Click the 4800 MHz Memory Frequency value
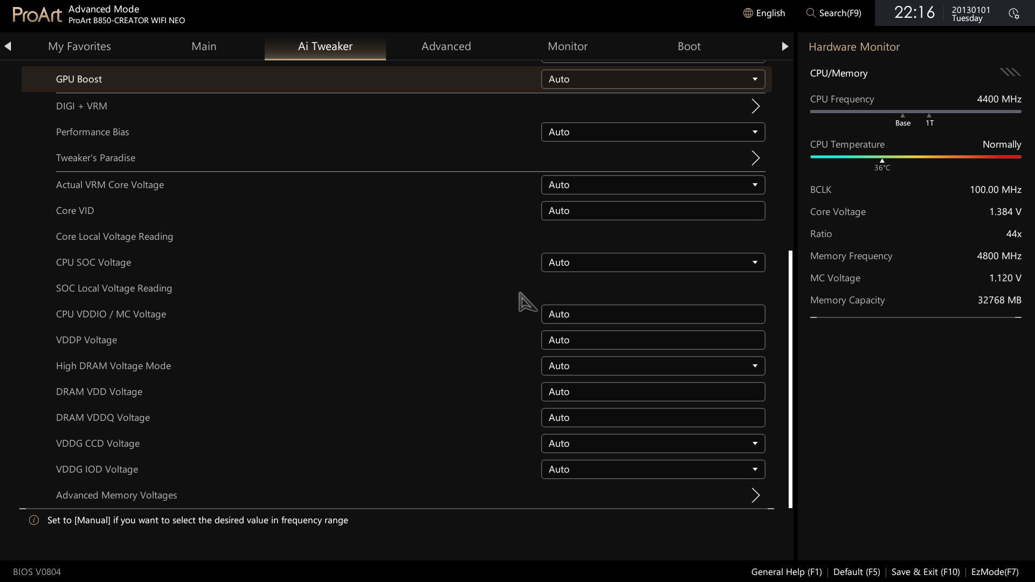 pyautogui.click(x=999, y=256)
